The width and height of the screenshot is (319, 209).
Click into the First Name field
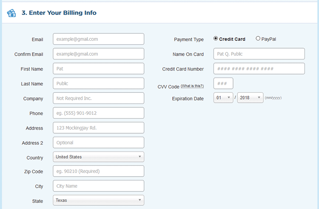pos(99,69)
